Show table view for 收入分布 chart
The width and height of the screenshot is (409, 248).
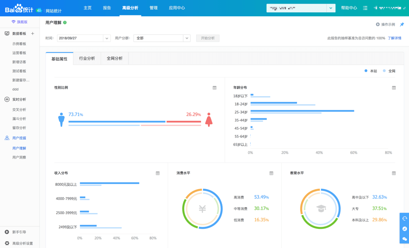point(157,173)
